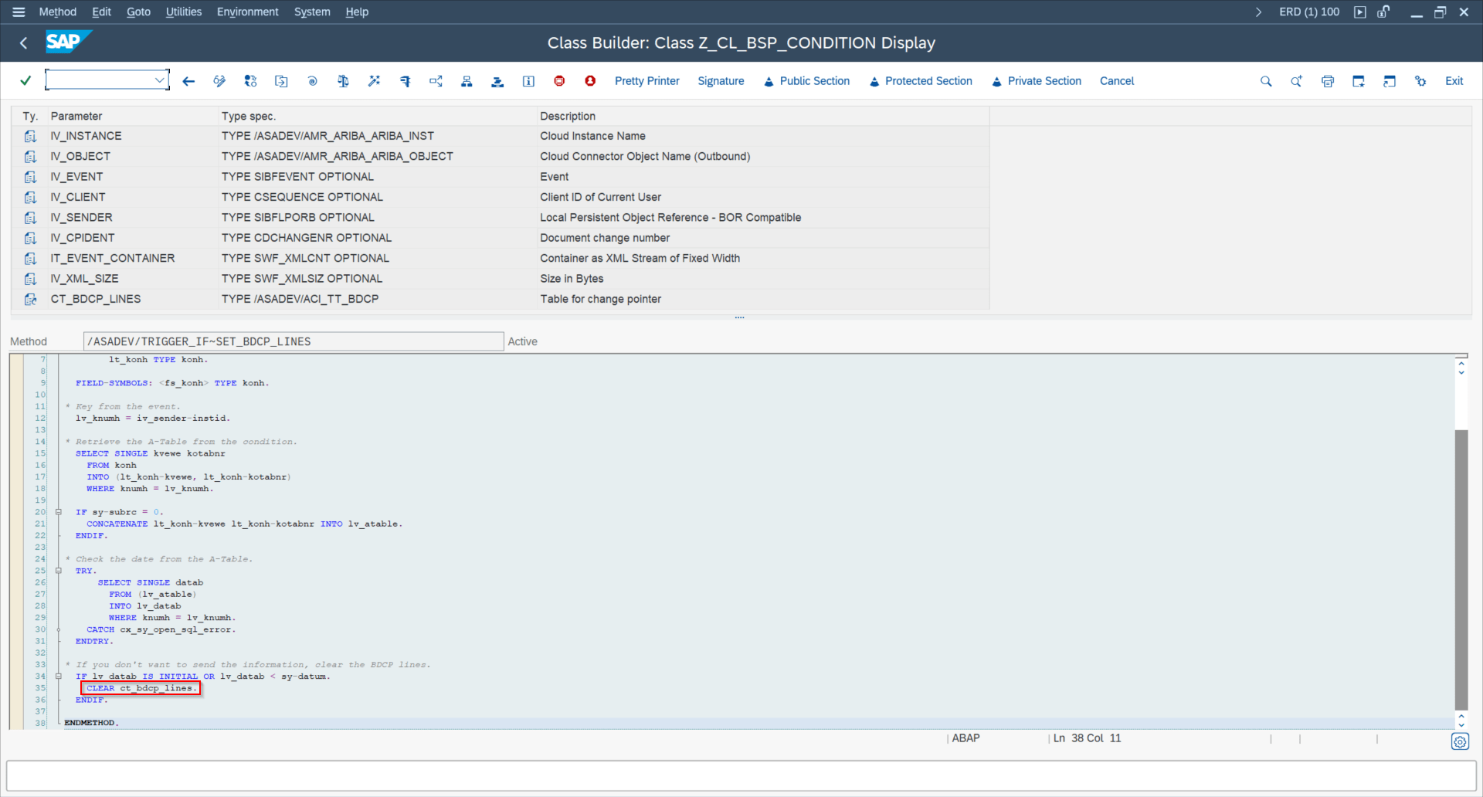Collapse the TRY block at line 25
The image size is (1483, 797).
tap(58, 571)
